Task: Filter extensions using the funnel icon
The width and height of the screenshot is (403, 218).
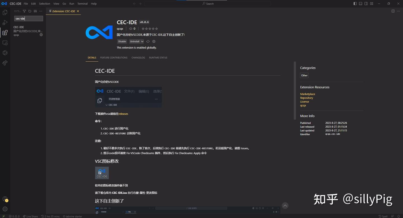Action: coord(24,11)
